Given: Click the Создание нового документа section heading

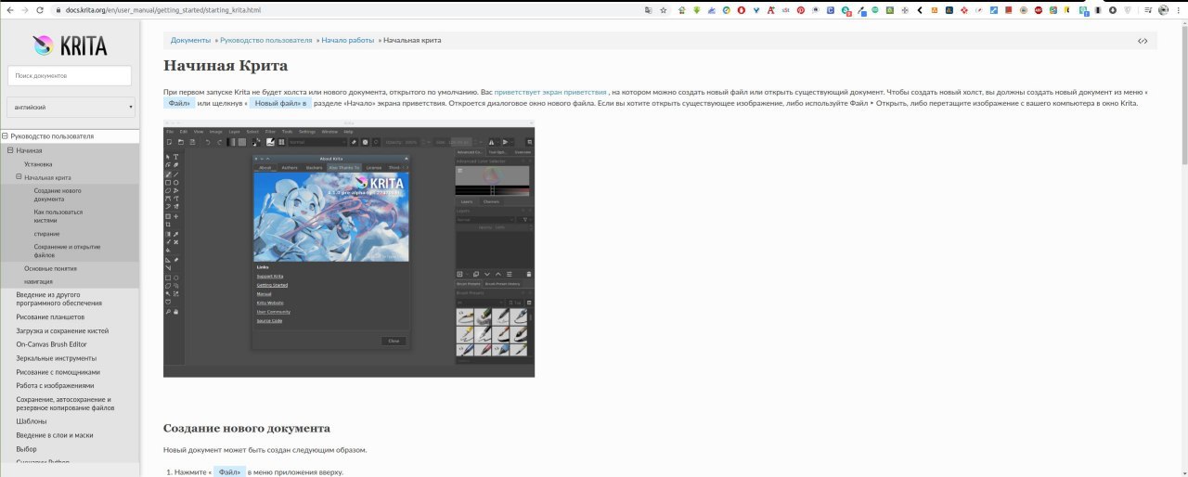Looking at the screenshot, I should point(247,428).
